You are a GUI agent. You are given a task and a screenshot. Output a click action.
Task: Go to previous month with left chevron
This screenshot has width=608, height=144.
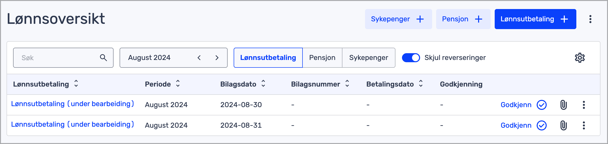tap(199, 58)
